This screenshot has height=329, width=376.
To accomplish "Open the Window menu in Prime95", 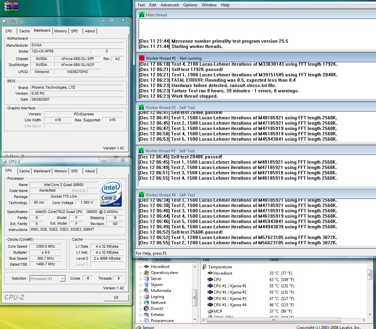I will coord(209,5).
